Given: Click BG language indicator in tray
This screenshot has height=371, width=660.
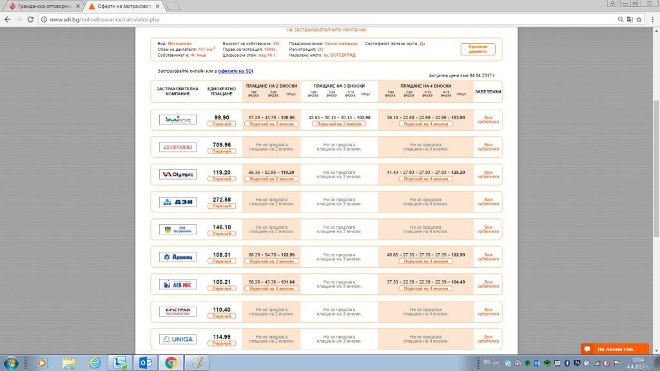Looking at the screenshot, I should coord(487,362).
